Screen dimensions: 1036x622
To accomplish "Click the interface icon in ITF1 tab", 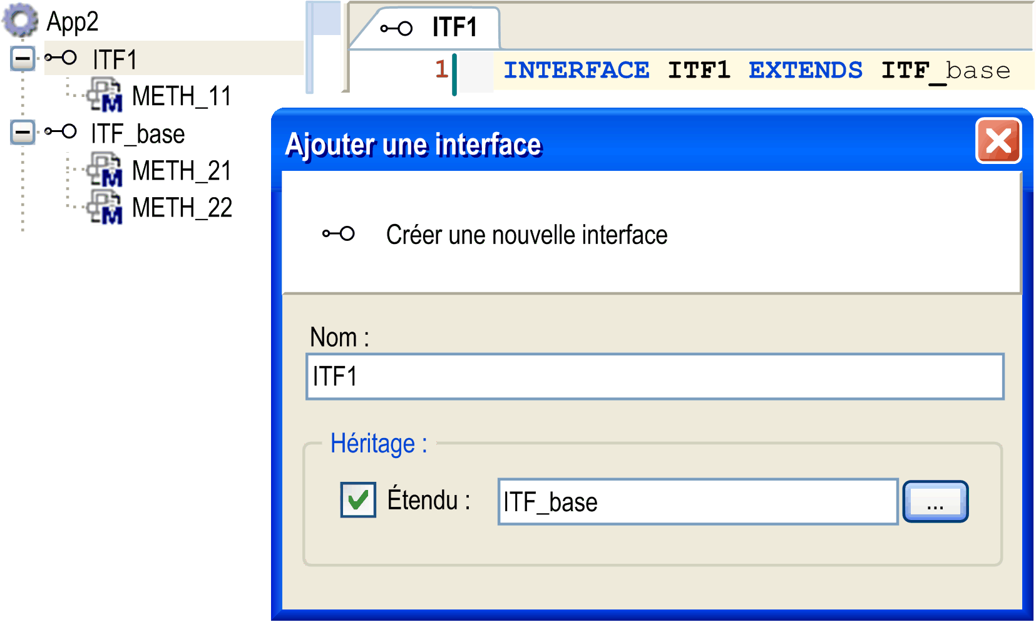I will coord(396,28).
